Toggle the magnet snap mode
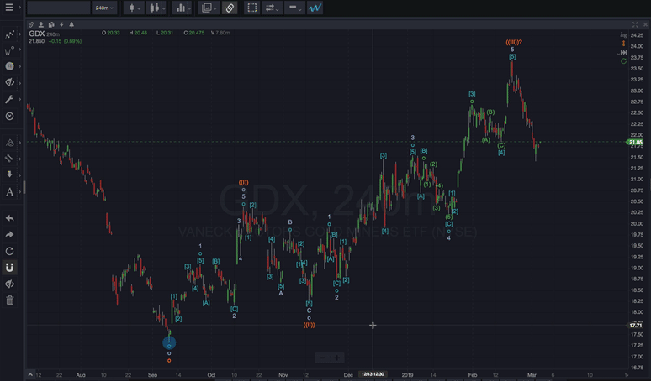The height and width of the screenshot is (381, 651). coord(9,268)
